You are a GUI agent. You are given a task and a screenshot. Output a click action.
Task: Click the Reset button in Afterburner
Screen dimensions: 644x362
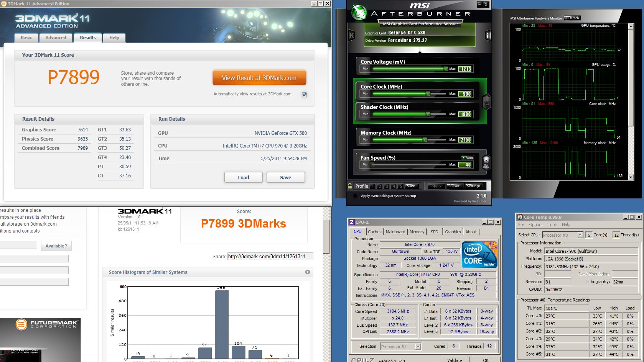tap(455, 186)
